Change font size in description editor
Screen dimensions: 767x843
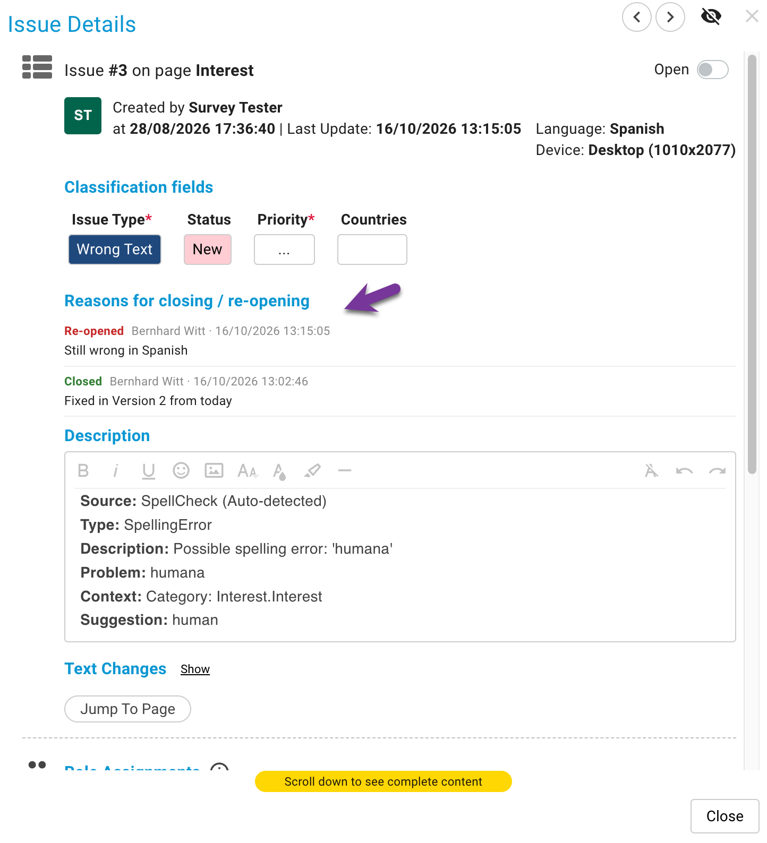248,471
